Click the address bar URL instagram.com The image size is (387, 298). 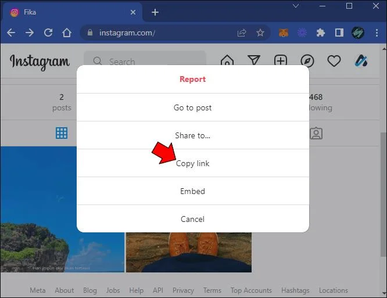point(127,33)
